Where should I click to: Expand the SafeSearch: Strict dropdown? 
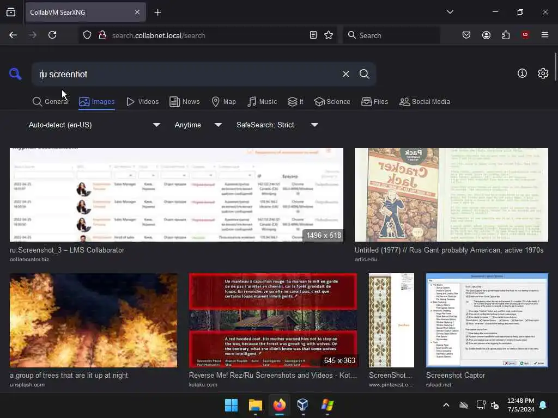pyautogui.click(x=277, y=125)
